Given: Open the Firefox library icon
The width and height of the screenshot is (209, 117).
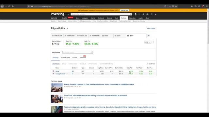Looking at the screenshot, I should (x=192, y=6).
